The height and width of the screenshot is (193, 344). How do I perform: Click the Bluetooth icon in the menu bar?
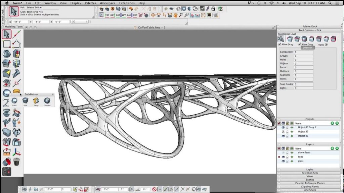(265, 3)
